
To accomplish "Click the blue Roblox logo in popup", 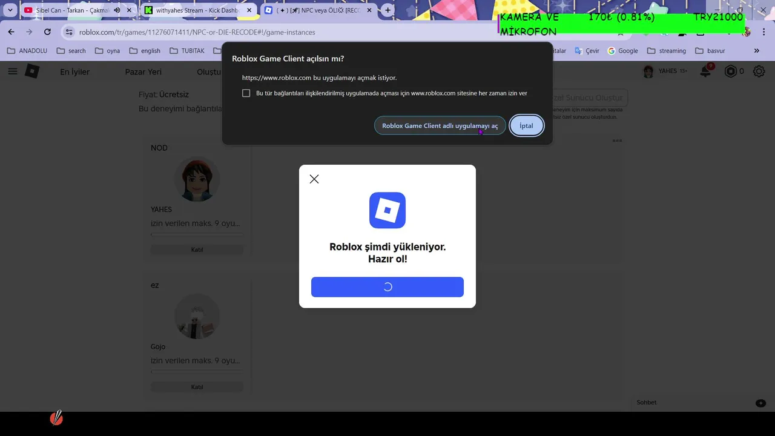I will (x=387, y=210).
